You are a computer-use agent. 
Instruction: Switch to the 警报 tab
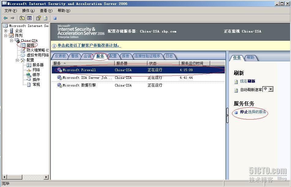click(75, 56)
